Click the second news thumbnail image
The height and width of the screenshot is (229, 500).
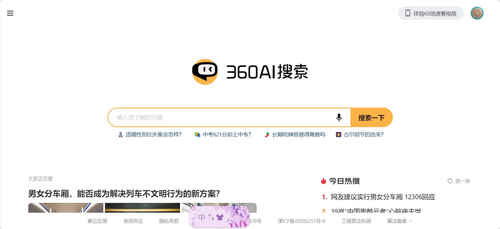142,208
